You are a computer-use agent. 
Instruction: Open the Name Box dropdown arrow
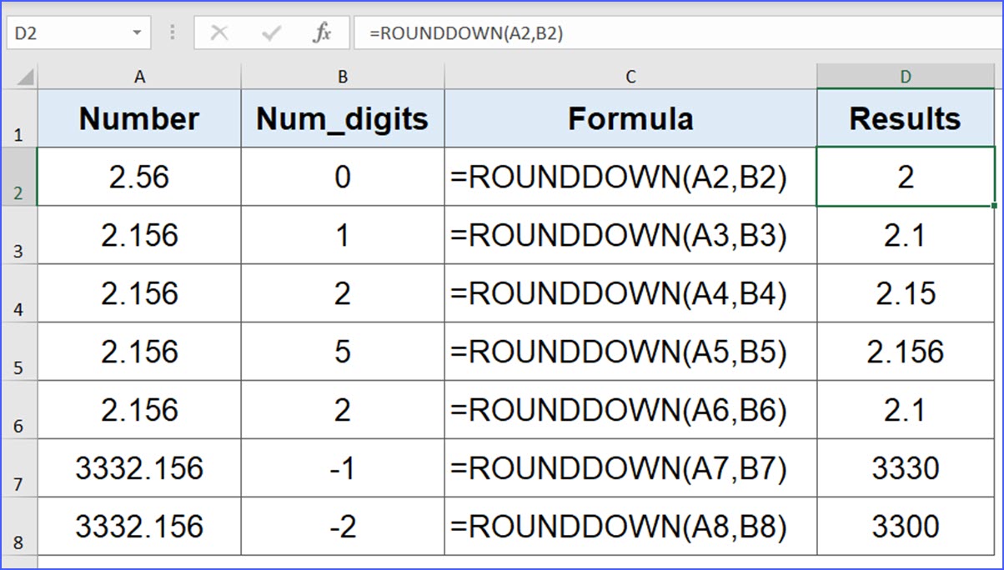coord(138,32)
